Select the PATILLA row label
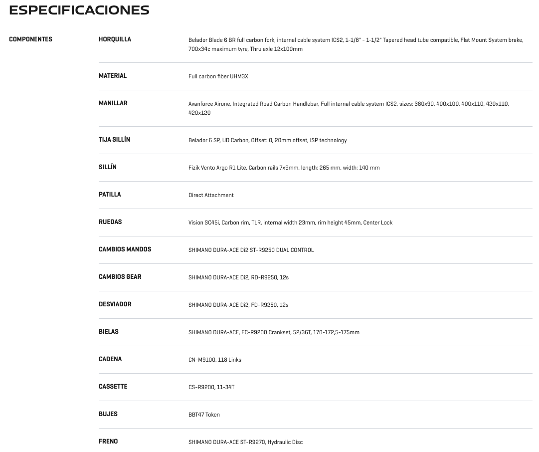Viewport: 539px width, 452px height. click(110, 195)
